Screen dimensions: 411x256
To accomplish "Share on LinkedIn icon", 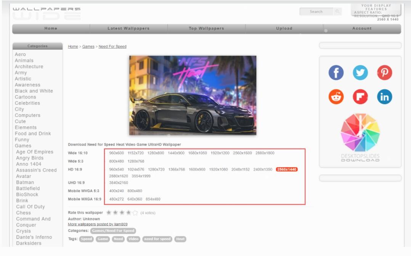I will [384, 97].
